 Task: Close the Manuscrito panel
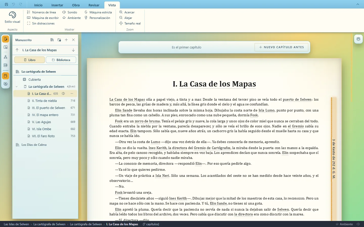click(73, 40)
